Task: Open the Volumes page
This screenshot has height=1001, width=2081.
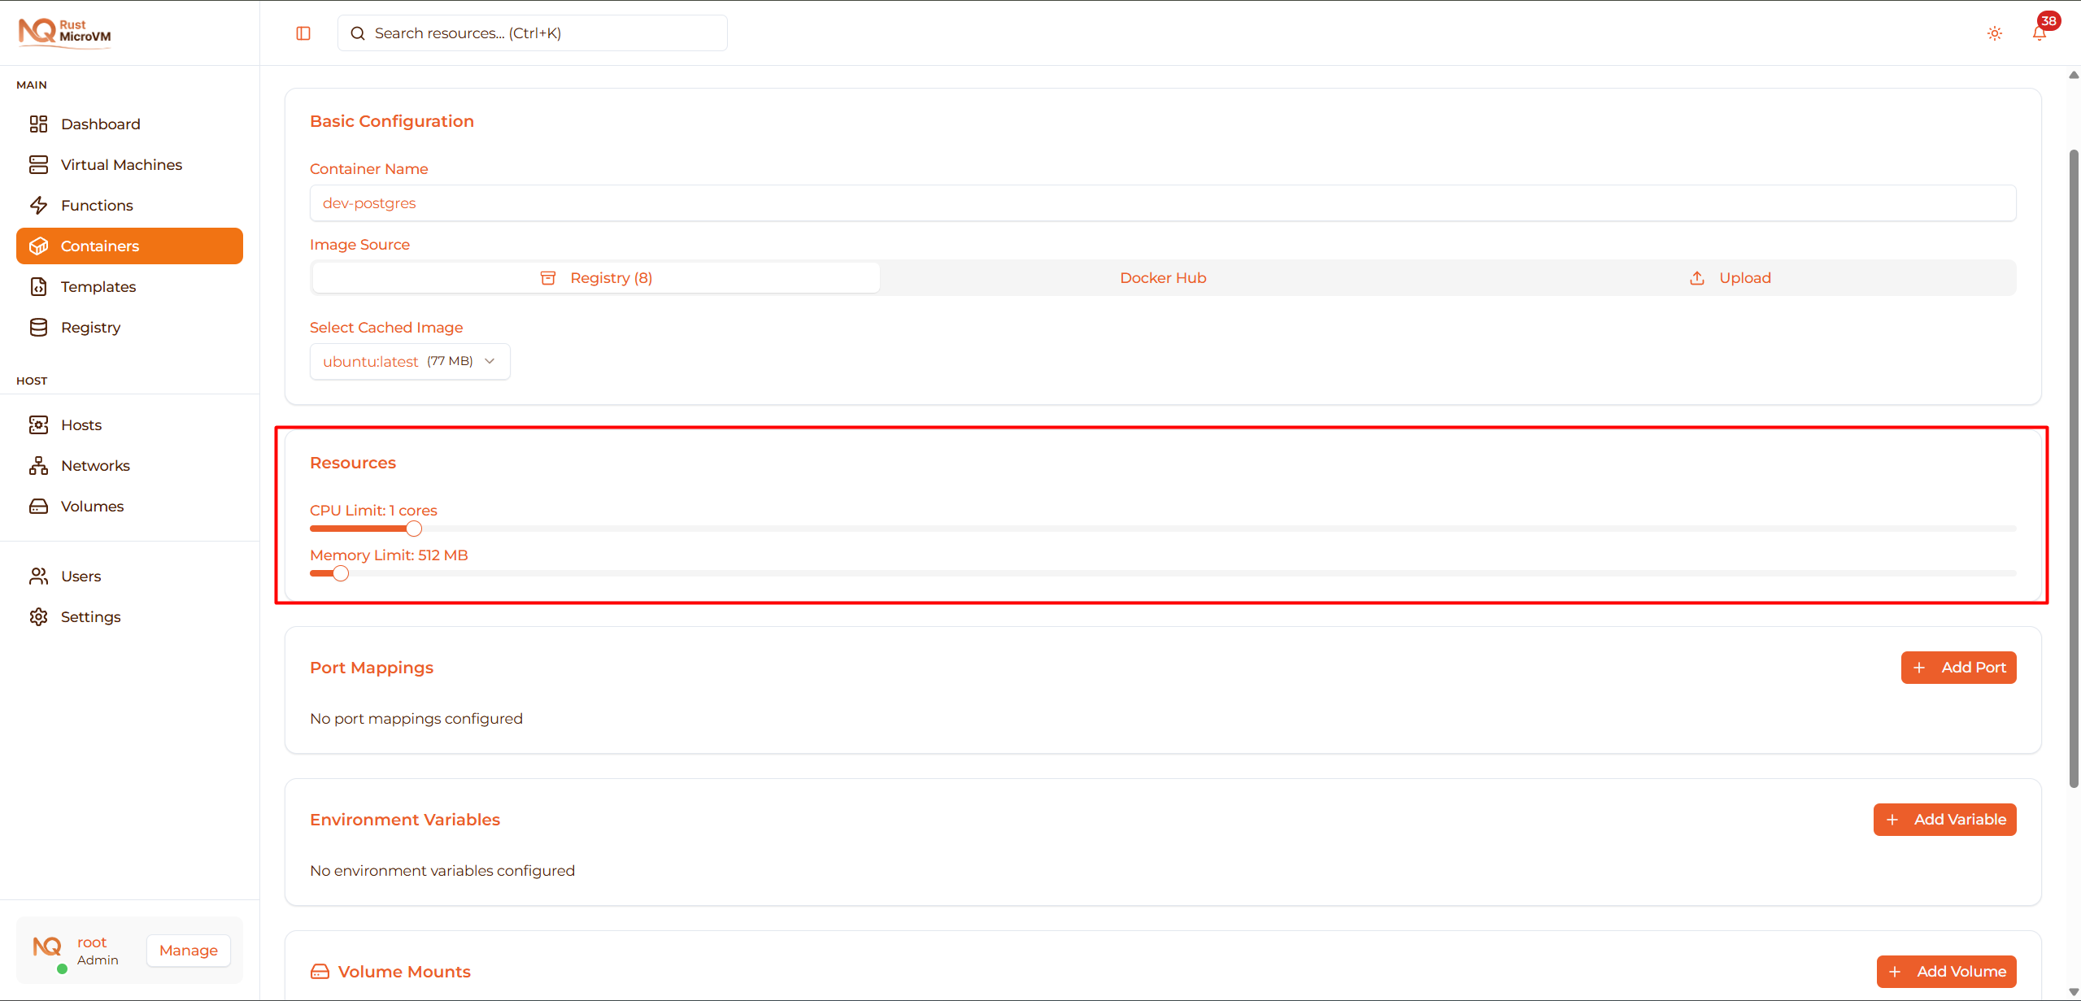Action: tap(92, 506)
